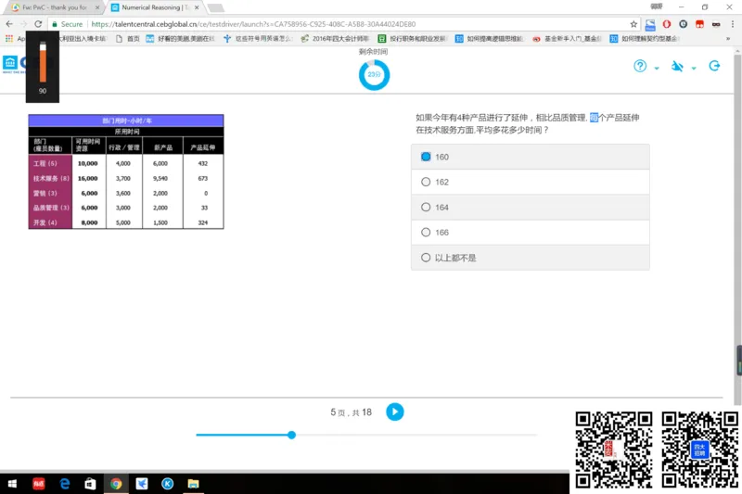Viewport: 742px width, 494px height.
Task: Expand the bookmarks overflow chevron
Action: click(x=728, y=39)
